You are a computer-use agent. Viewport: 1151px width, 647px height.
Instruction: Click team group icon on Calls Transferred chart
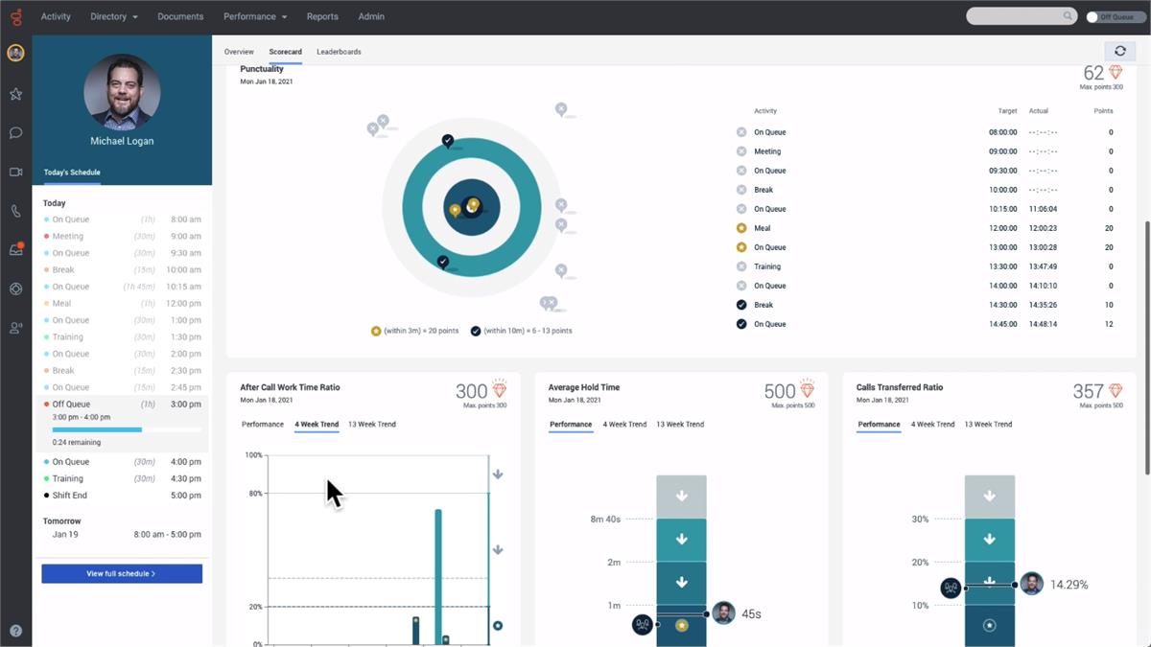click(951, 589)
